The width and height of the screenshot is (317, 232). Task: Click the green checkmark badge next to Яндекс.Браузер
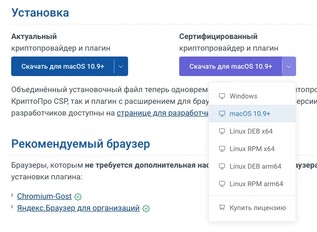[x=146, y=209]
